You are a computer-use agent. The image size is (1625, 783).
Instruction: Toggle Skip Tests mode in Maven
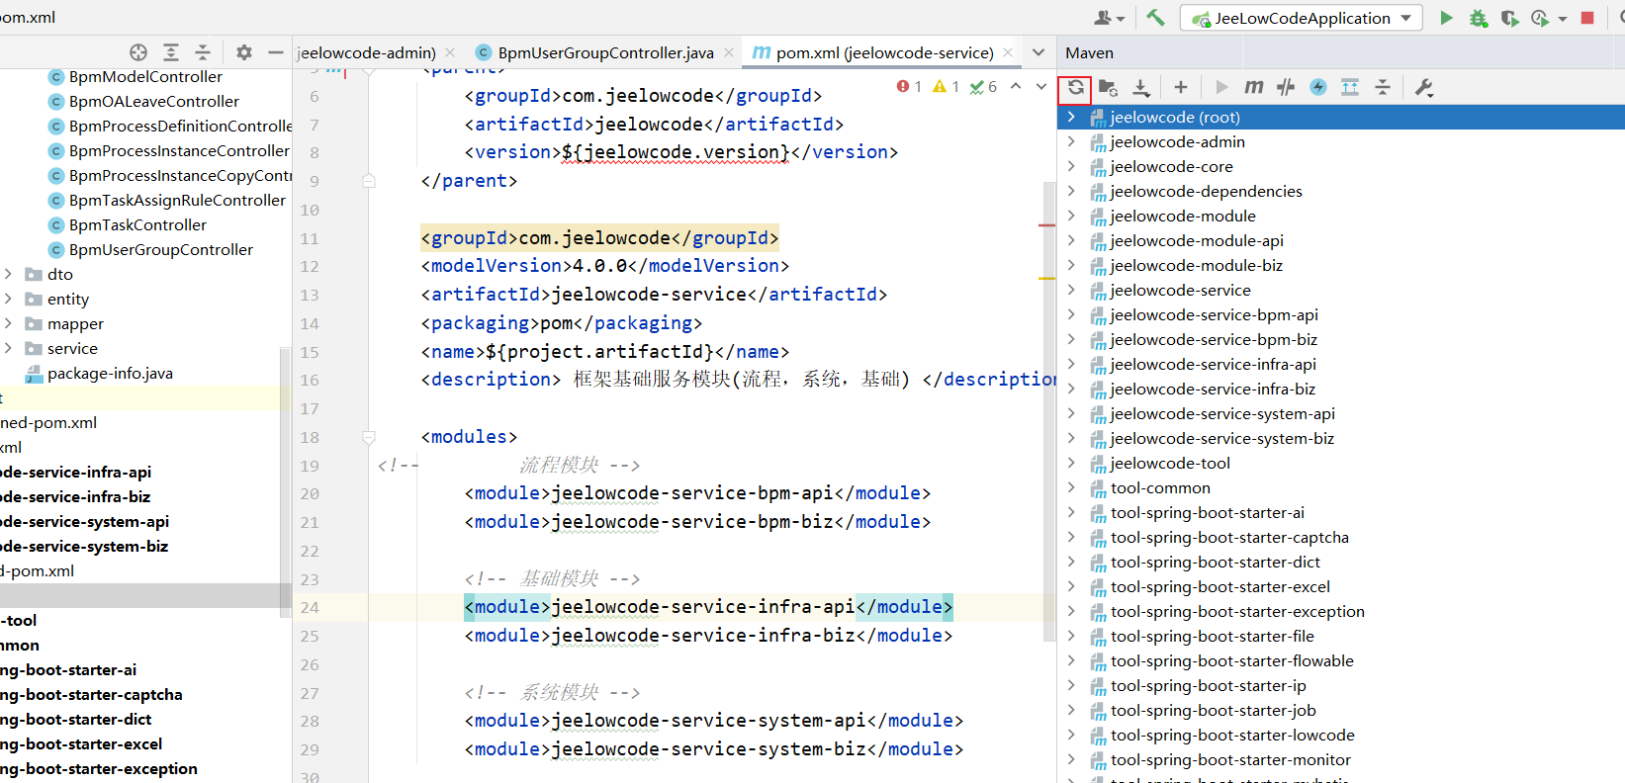pyautogui.click(x=1318, y=88)
